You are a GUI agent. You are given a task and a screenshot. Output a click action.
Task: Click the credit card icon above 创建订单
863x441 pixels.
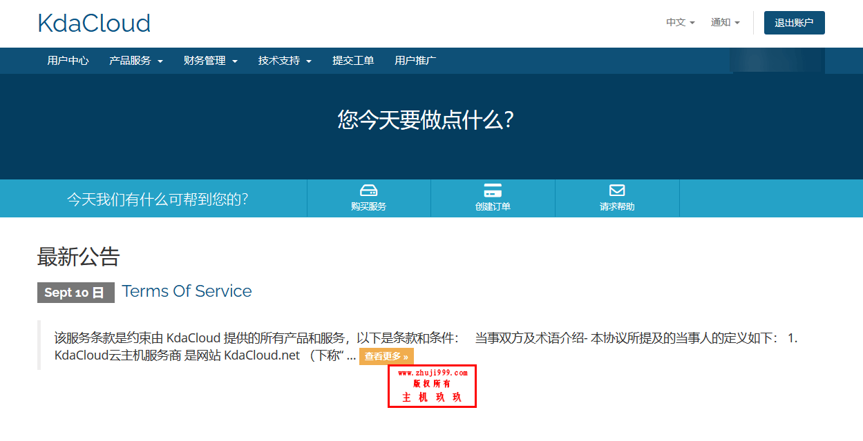click(493, 190)
